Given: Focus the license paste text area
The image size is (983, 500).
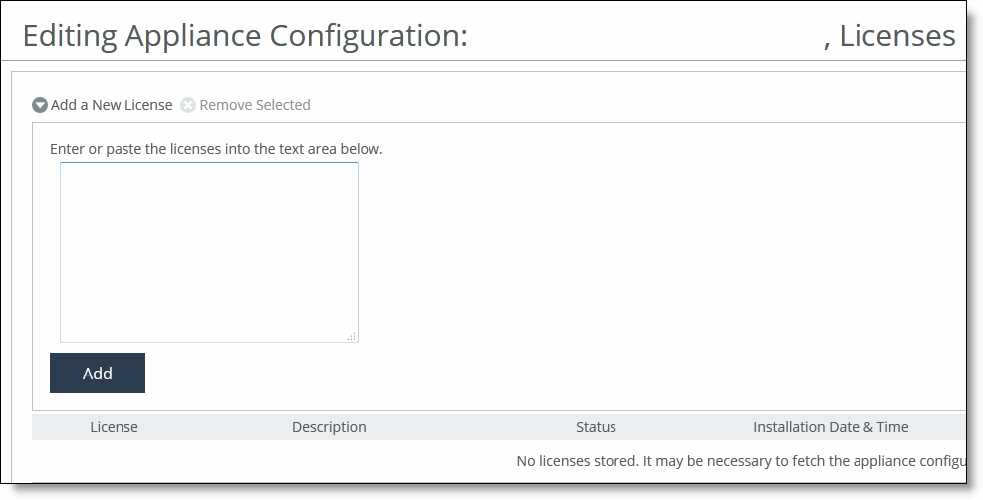Looking at the screenshot, I should coord(209,253).
